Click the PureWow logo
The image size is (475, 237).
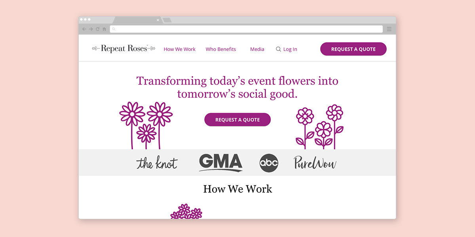[x=315, y=163]
